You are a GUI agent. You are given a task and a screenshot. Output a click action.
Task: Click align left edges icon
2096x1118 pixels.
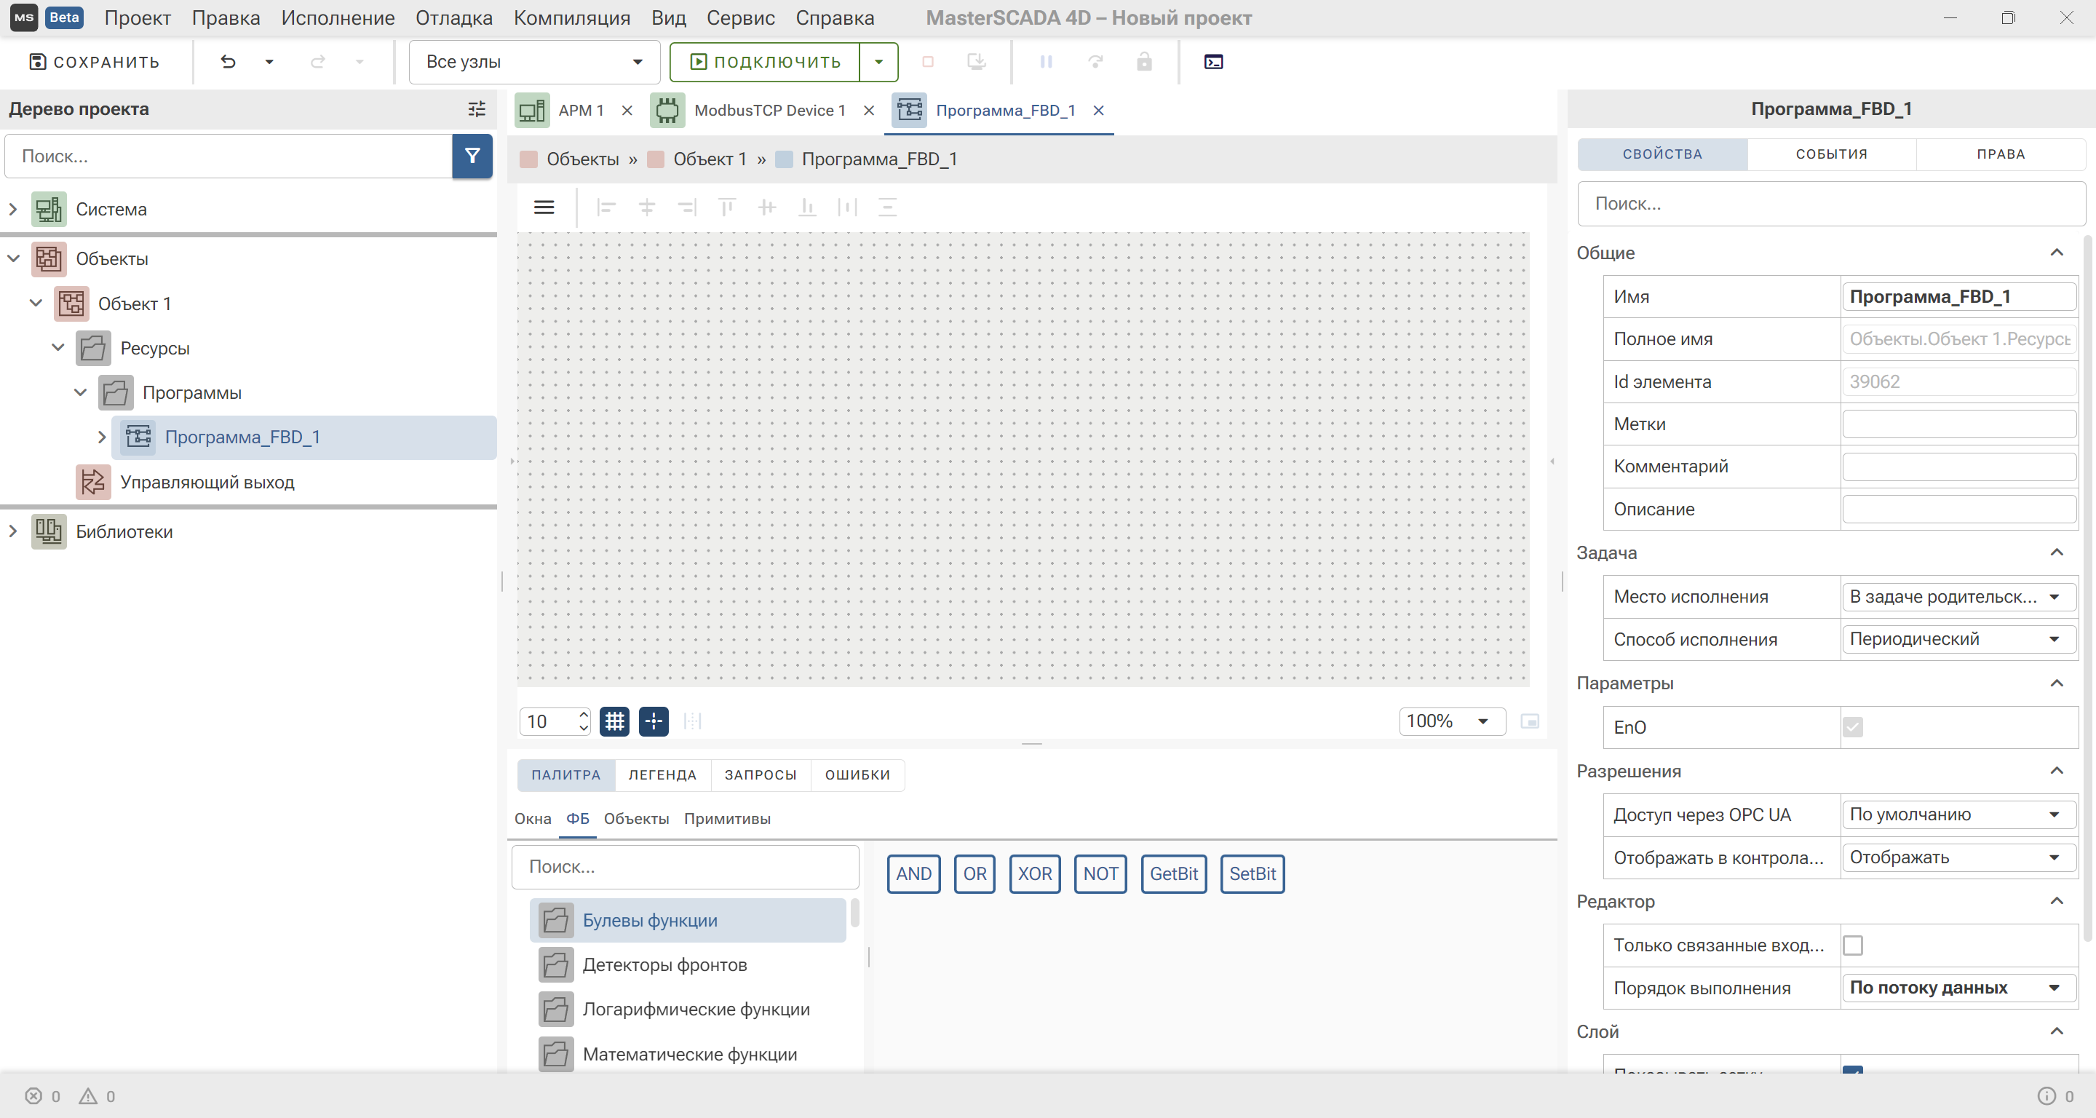click(606, 207)
